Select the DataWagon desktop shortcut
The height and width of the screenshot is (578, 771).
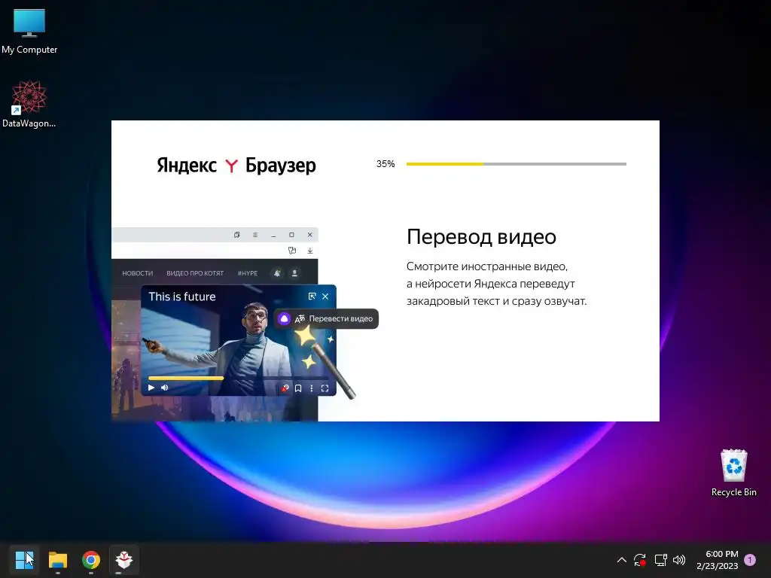pyautogui.click(x=29, y=104)
